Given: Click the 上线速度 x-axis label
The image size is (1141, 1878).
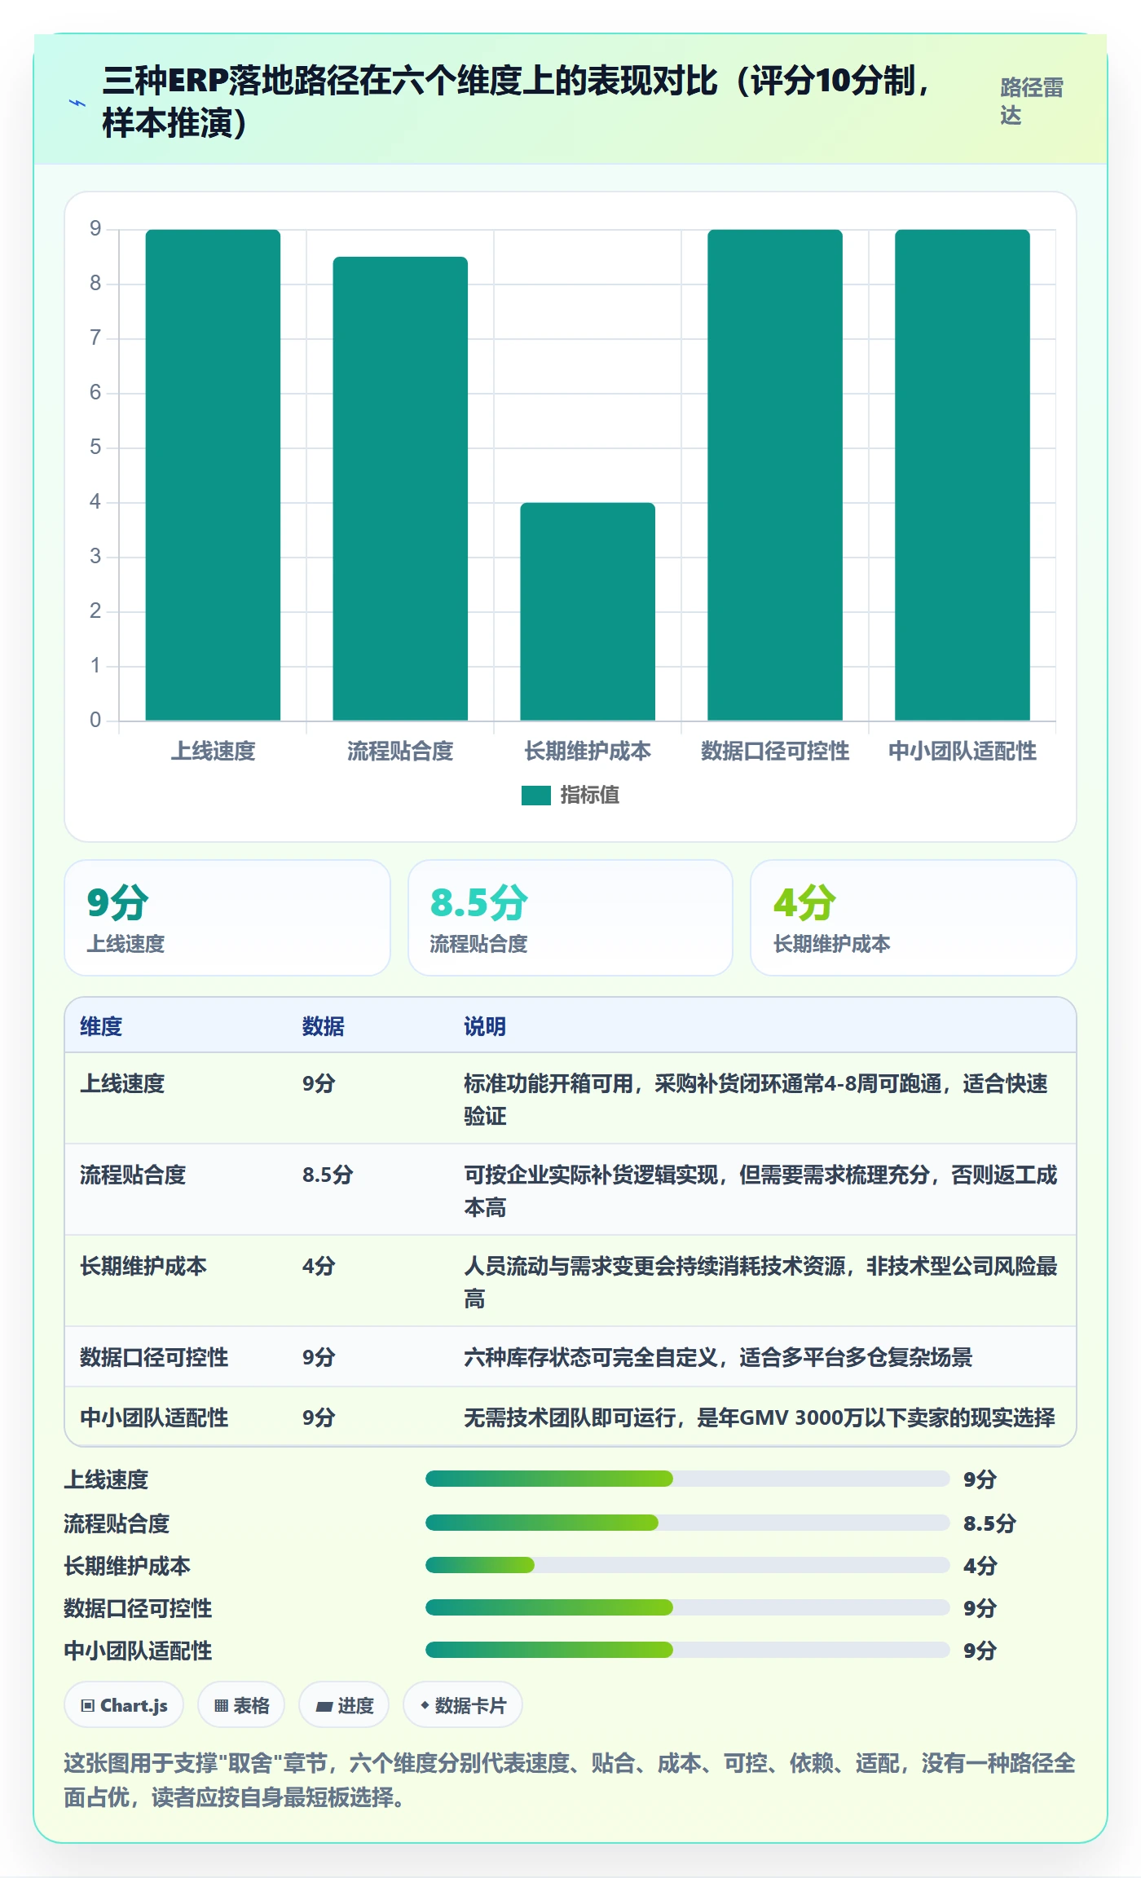Looking at the screenshot, I should 213,751.
